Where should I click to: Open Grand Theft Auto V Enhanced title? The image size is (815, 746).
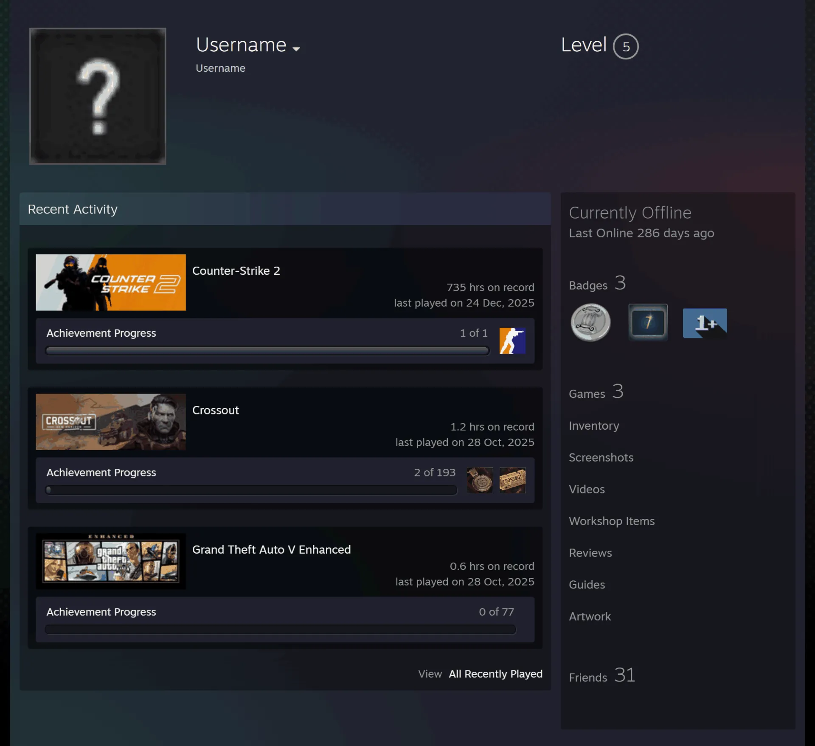[272, 549]
